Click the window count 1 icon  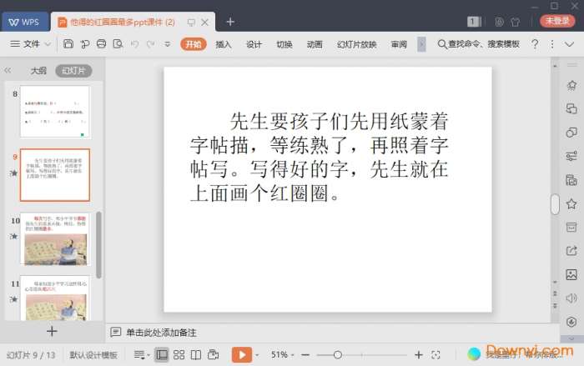pos(473,22)
